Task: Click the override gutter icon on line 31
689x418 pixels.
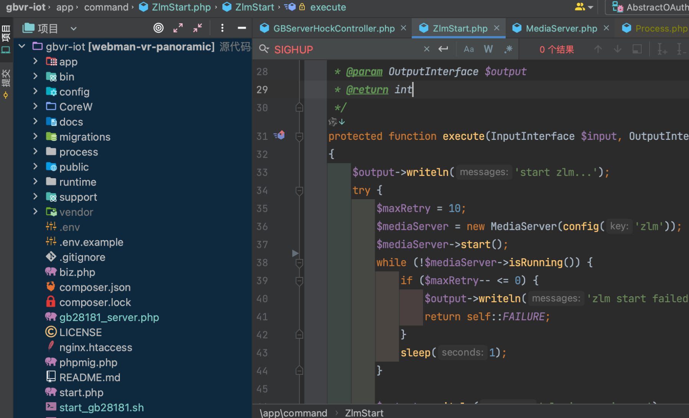Action: pyautogui.click(x=279, y=135)
